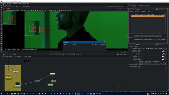Click the gamma value field 0.765
This screenshot has width=169, height=95.
pyautogui.click(x=140, y=60)
